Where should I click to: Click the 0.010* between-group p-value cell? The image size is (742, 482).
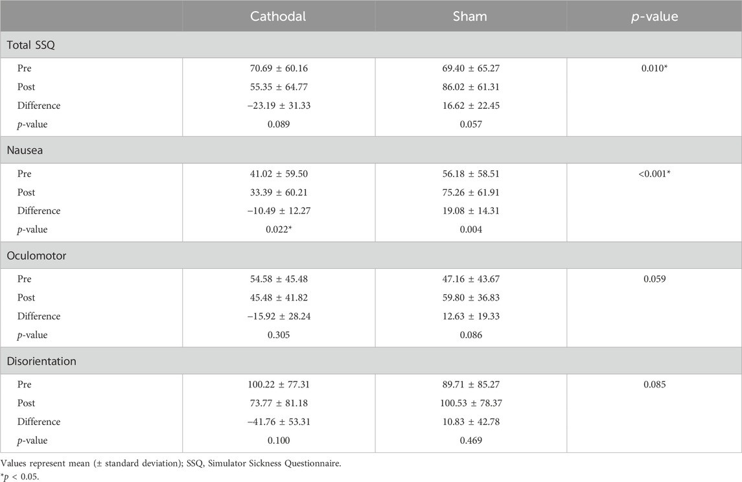pos(654,69)
